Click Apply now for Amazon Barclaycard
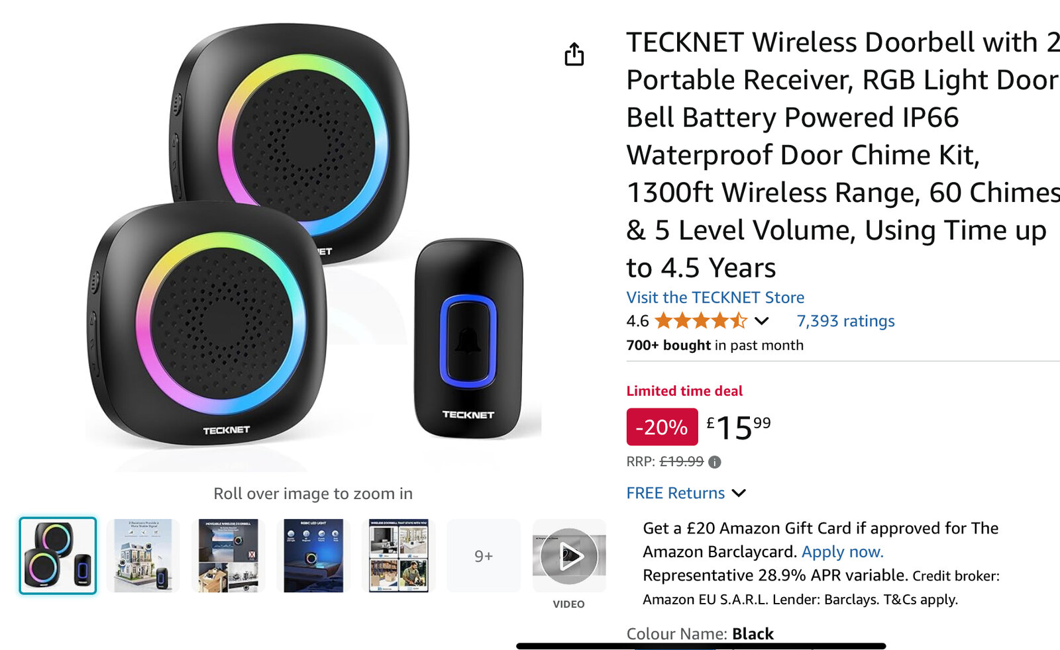The image size is (1060, 650). click(842, 551)
